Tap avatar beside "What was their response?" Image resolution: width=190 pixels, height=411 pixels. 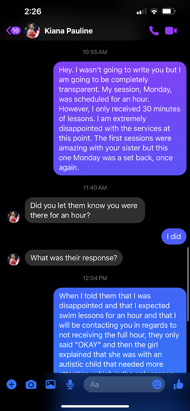click(13, 260)
